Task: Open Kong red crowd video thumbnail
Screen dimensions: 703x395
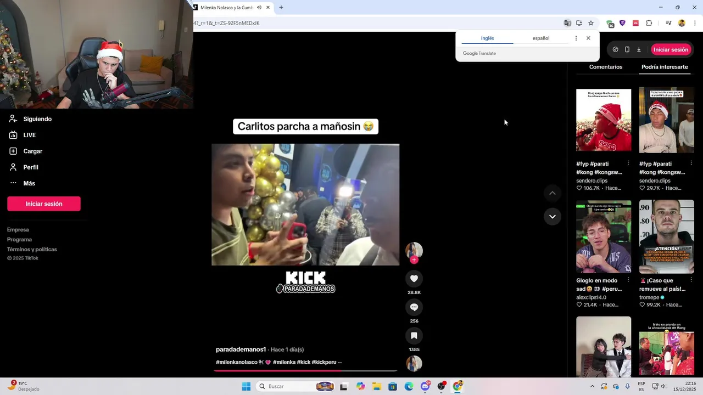Action: pos(604,120)
